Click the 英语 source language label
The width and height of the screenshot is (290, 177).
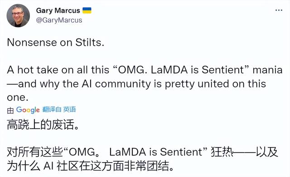[x=69, y=110]
